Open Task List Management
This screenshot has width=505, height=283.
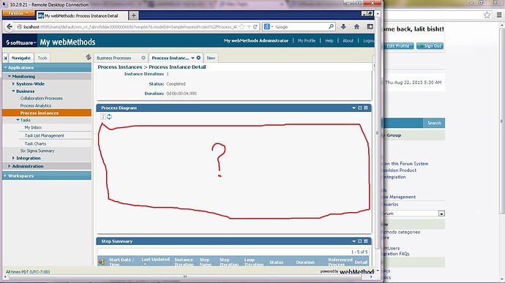45,135
